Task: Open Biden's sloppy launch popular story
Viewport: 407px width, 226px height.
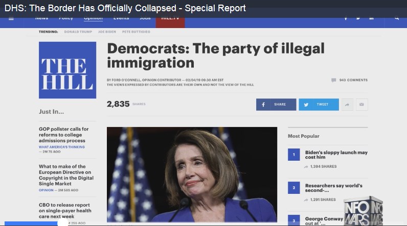Action: (x=336, y=155)
